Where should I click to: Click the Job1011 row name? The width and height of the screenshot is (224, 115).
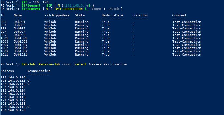(x=20, y=55)
